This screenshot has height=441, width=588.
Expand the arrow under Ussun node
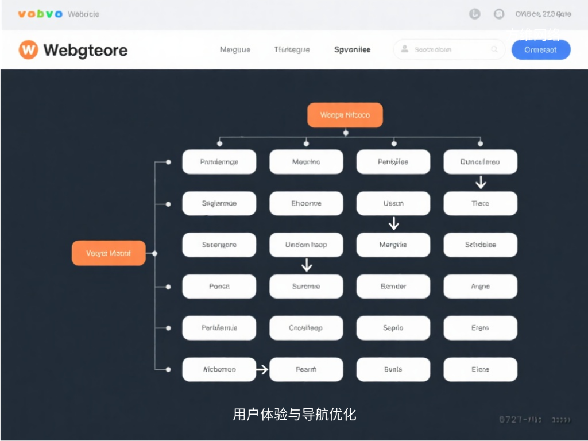pyautogui.click(x=393, y=224)
